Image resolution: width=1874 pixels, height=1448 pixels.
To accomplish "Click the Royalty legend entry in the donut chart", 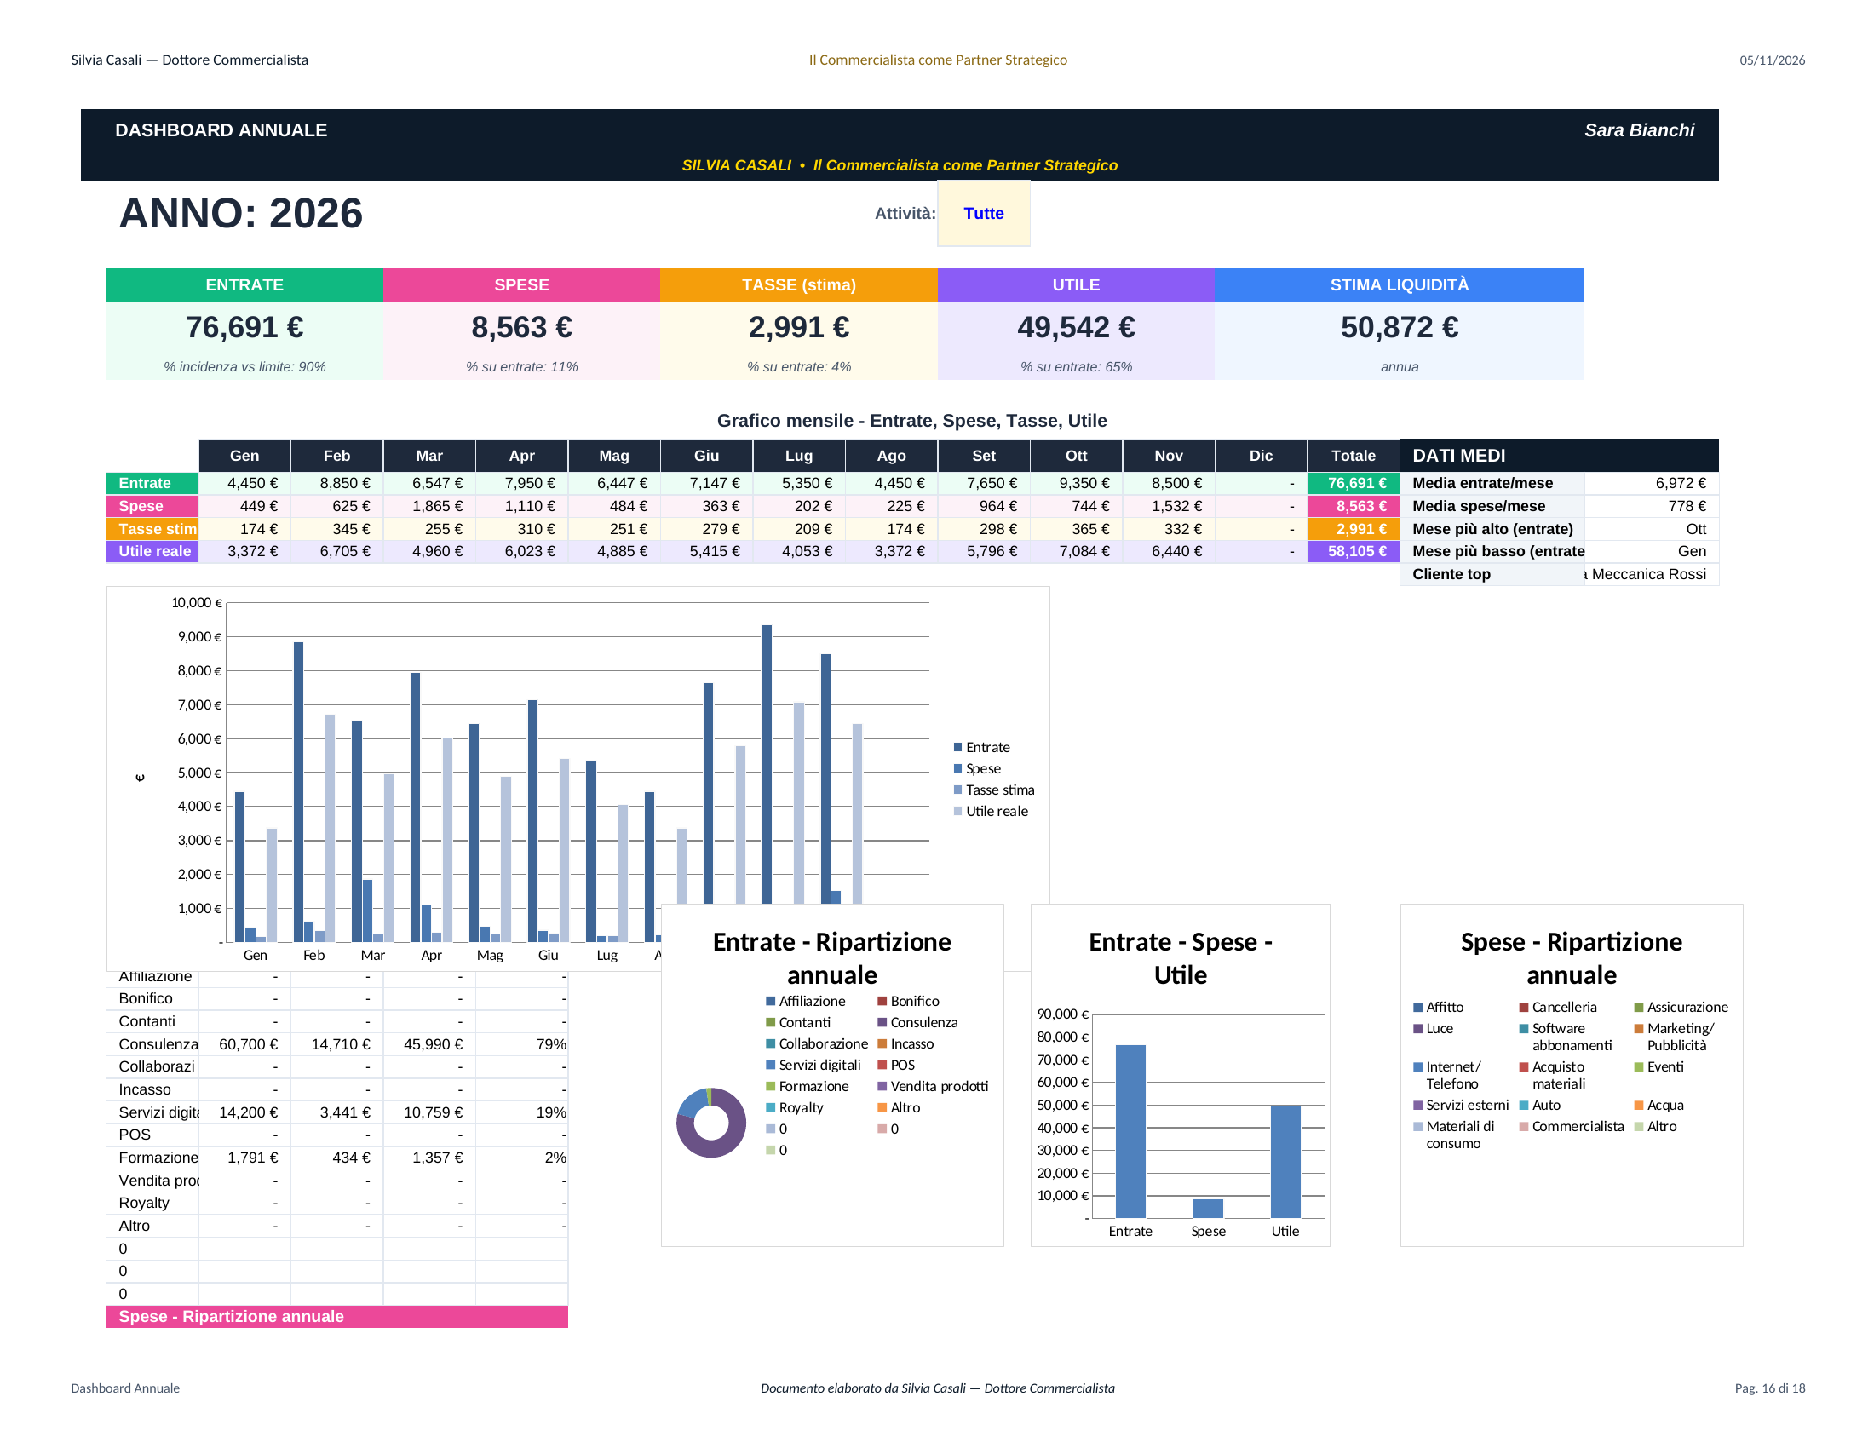I will pyautogui.click(x=795, y=1108).
